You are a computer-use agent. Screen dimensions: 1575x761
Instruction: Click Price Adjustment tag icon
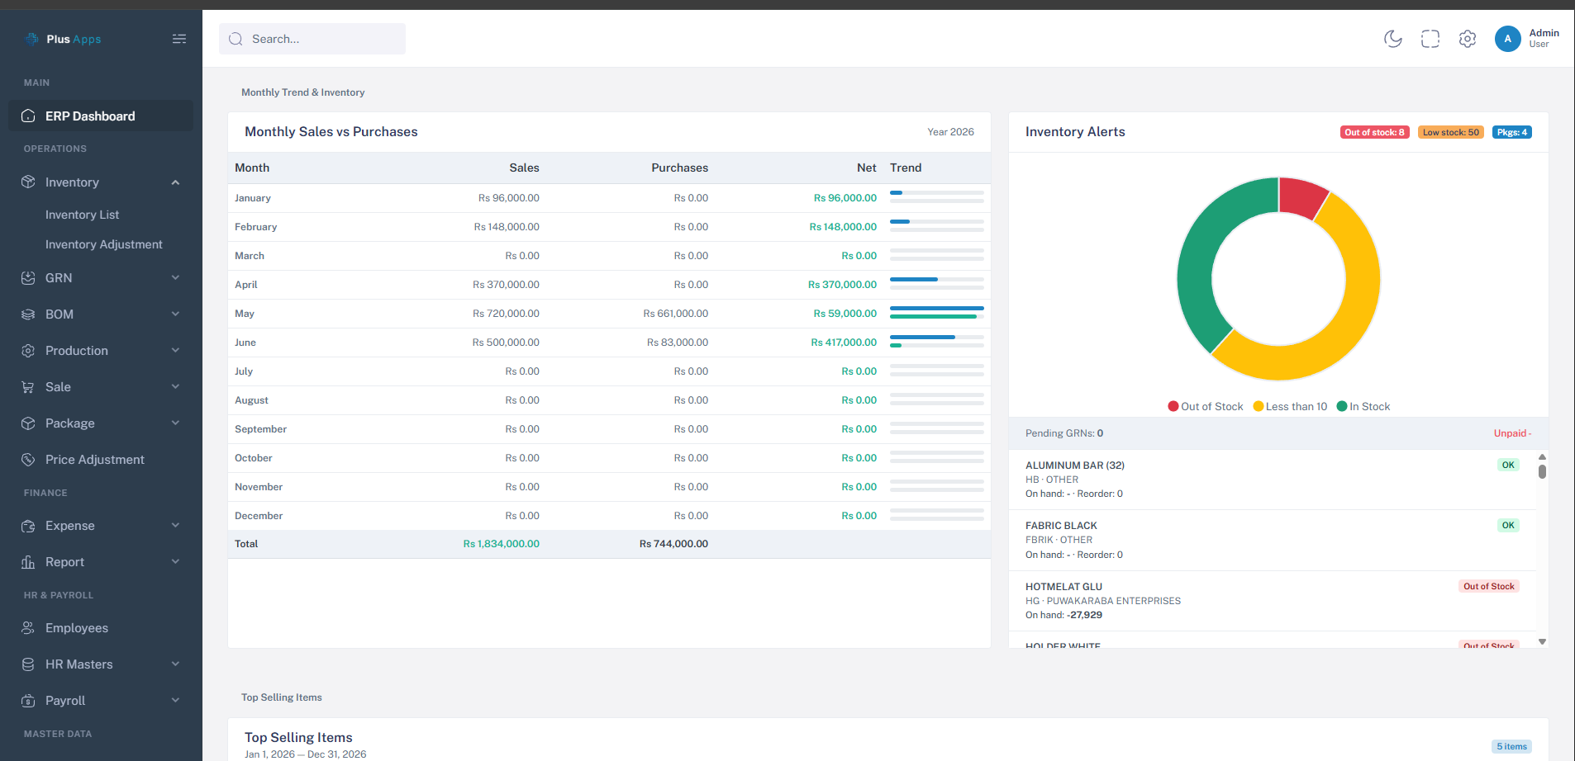pos(28,460)
